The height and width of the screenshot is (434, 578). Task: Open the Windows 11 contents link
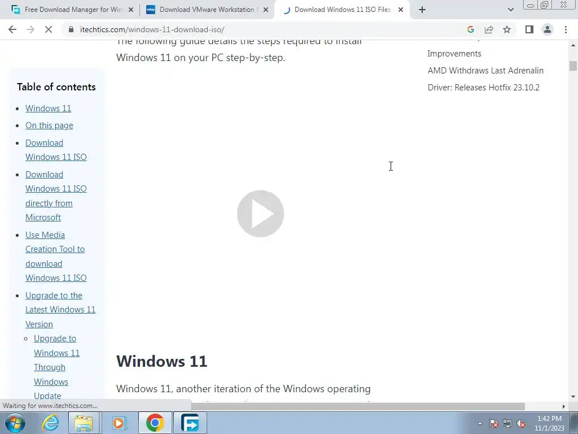tap(49, 108)
